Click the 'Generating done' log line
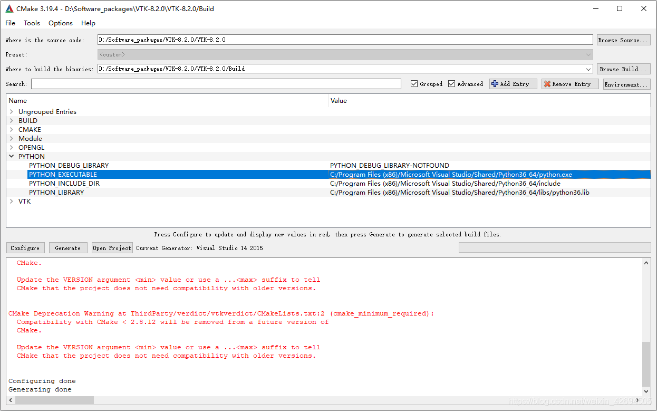 click(40, 389)
